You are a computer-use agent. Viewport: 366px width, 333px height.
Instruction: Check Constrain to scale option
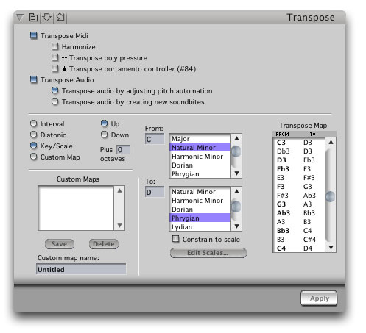[176, 239]
